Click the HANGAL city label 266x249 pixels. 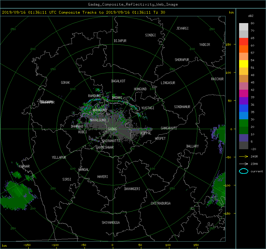pyautogui.click(x=84, y=170)
